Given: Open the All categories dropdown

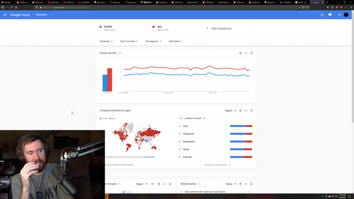Looking at the screenshot, I should click(x=153, y=41).
